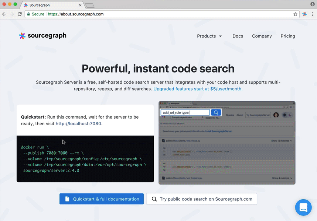Screen dimensions: 317x221
Task: Select the Sourcegraph browser tab
Action: coord(52,5)
